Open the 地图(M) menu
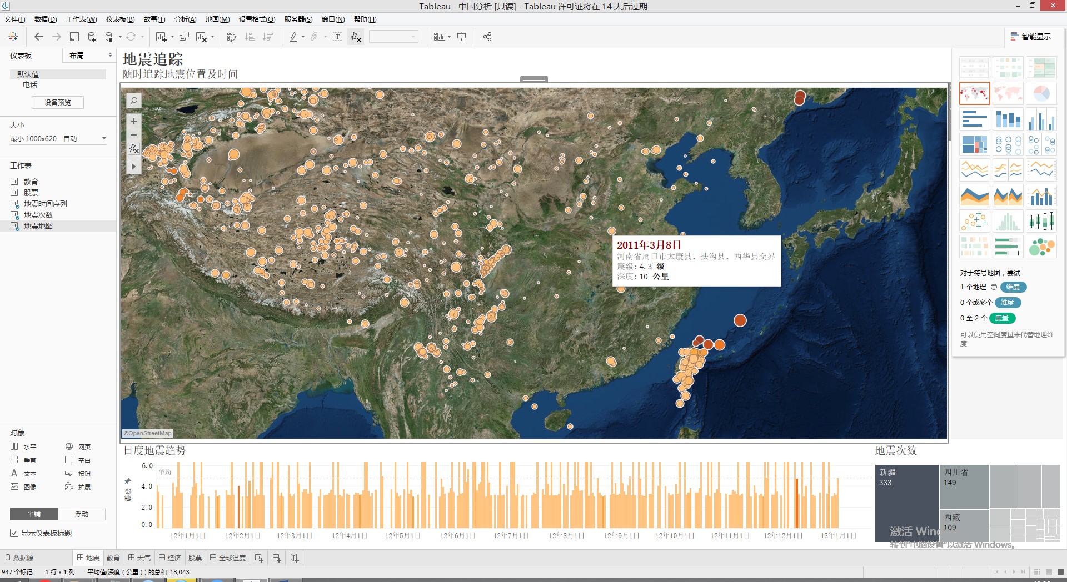The image size is (1067, 582). click(217, 19)
